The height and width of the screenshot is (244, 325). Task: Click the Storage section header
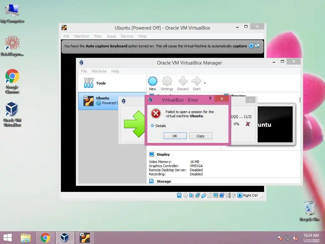point(164,181)
